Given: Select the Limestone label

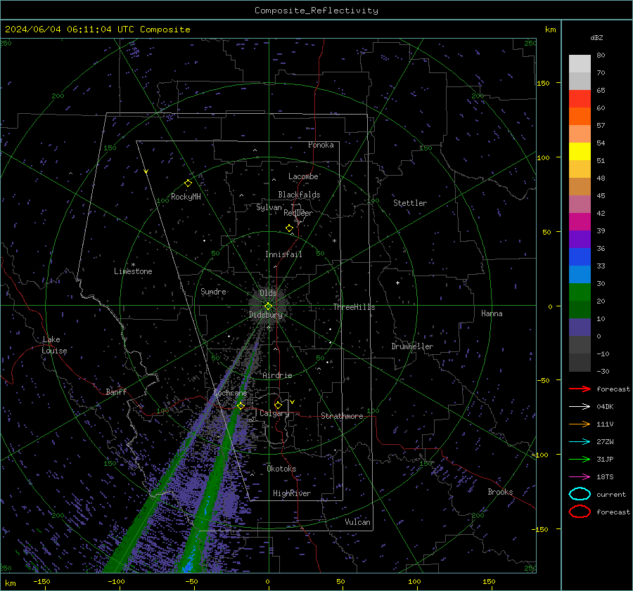Looking at the screenshot, I should pos(133,271).
